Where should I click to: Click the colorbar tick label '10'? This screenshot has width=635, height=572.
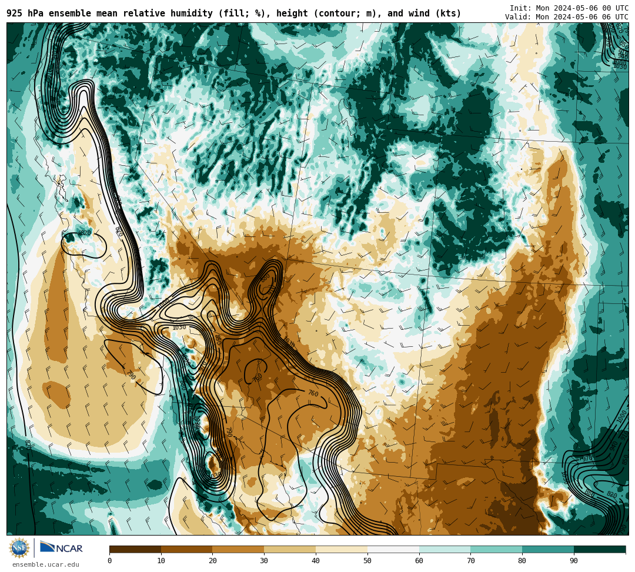click(161, 561)
